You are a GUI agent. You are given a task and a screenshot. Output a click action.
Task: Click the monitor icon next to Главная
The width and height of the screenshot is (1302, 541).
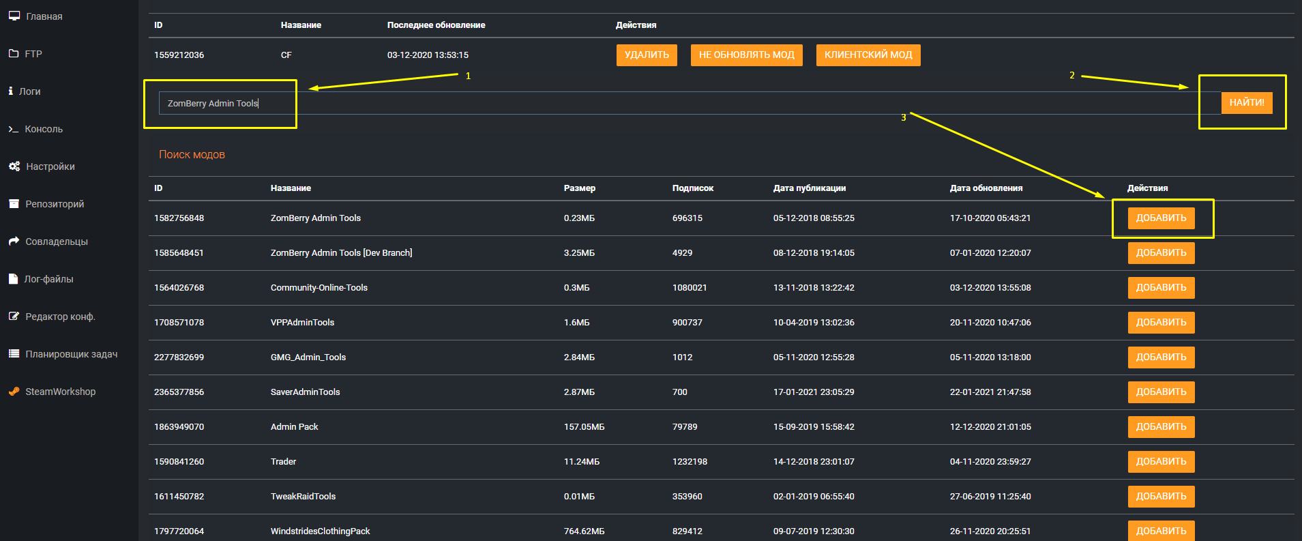coord(14,16)
